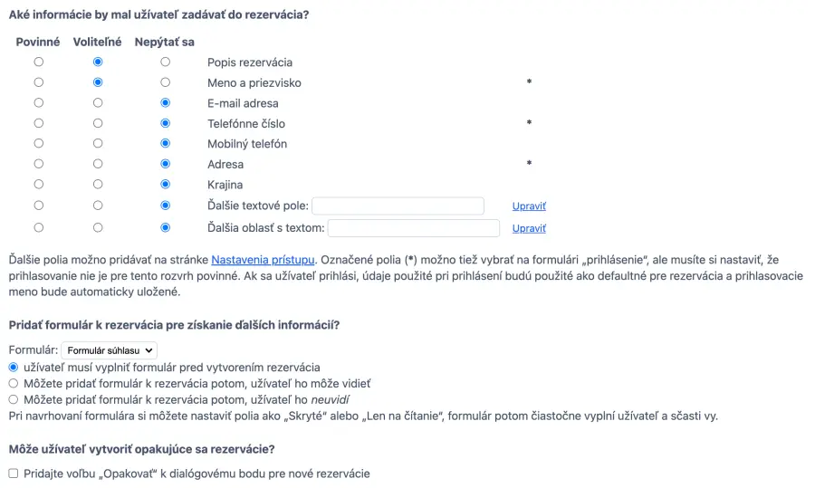
Task: Set Telefónne číslo to Voliteľné
Action: click(98, 123)
